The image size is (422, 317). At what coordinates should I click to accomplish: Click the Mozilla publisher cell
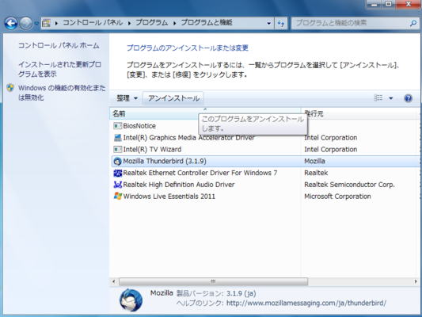tap(314, 161)
